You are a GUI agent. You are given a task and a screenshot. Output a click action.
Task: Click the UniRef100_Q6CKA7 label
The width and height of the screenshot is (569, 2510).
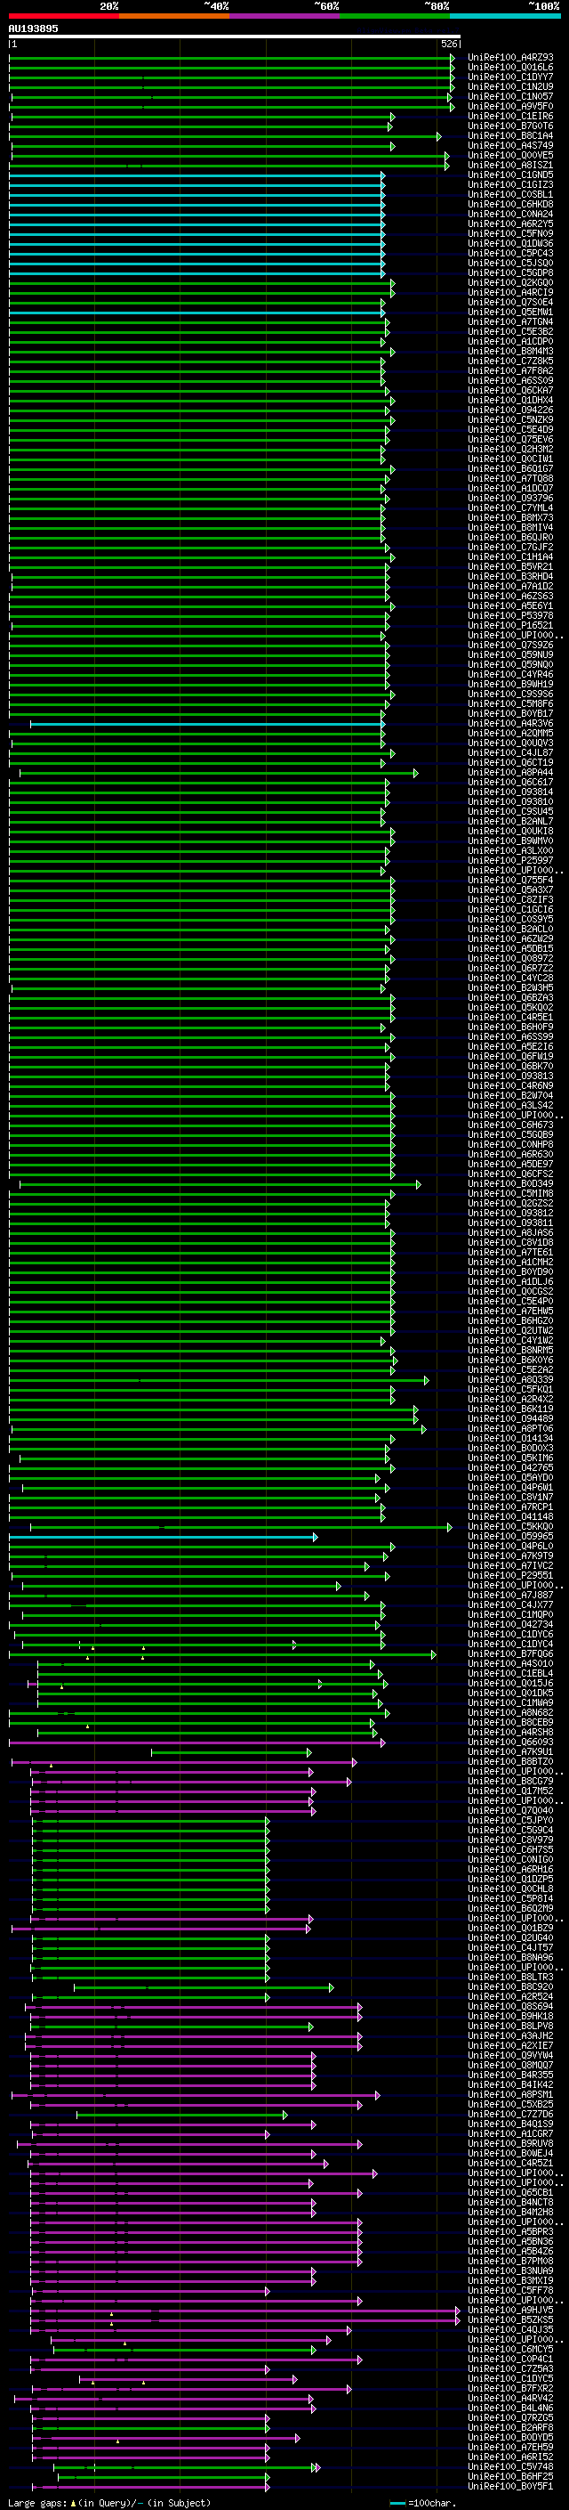(510, 391)
